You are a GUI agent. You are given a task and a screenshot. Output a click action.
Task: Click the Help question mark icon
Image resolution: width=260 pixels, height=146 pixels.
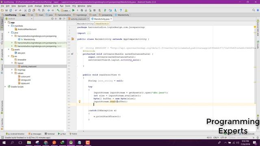click(x=121, y=10)
